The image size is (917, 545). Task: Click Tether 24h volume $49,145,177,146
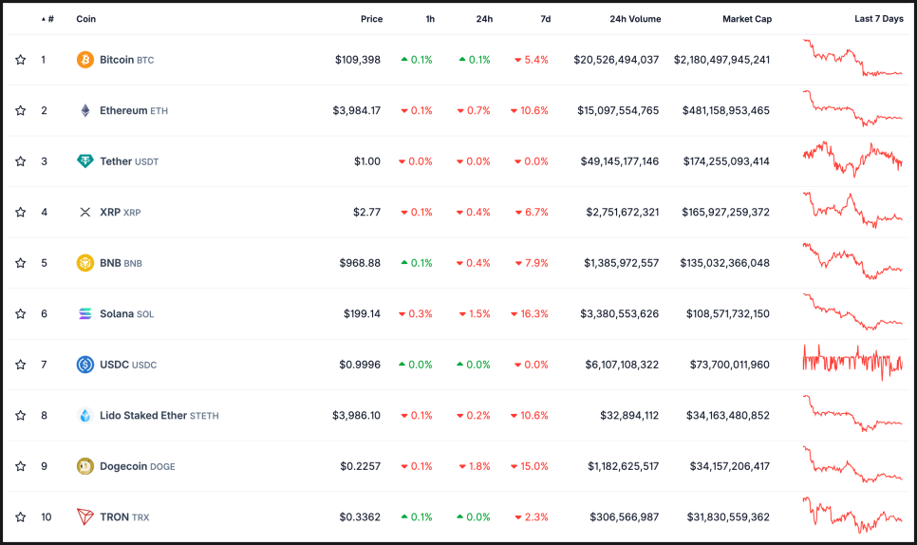coord(620,161)
